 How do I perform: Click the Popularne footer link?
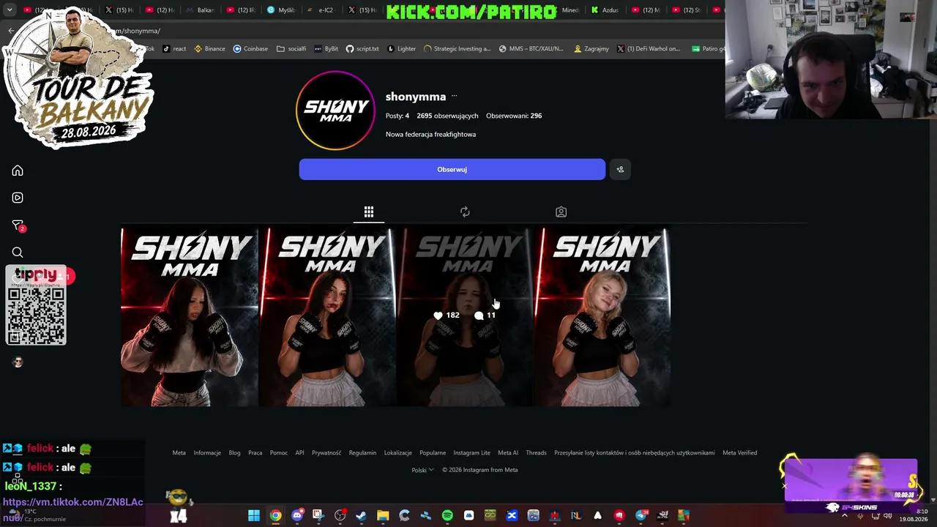tap(433, 453)
